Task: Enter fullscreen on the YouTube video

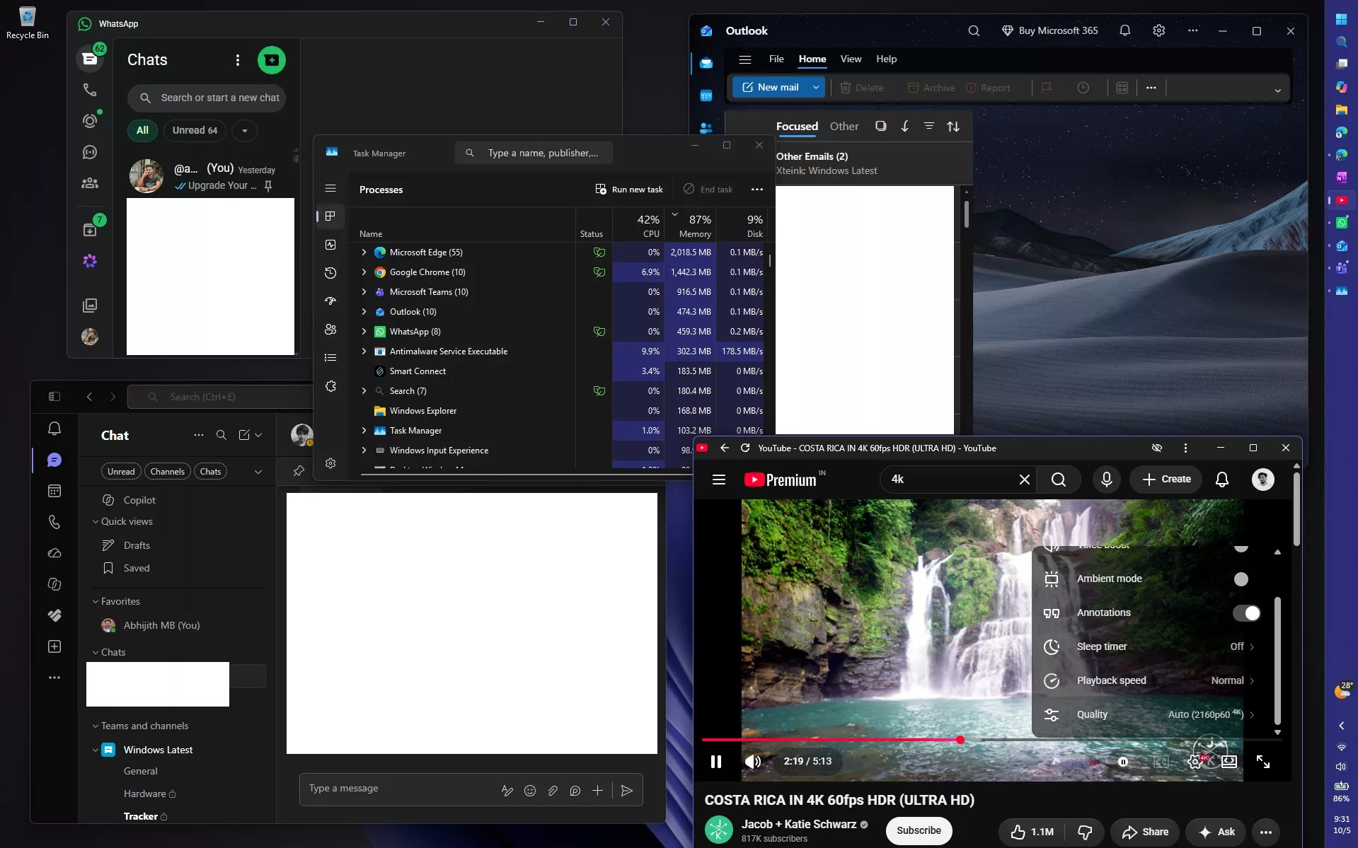Action: coord(1263,761)
